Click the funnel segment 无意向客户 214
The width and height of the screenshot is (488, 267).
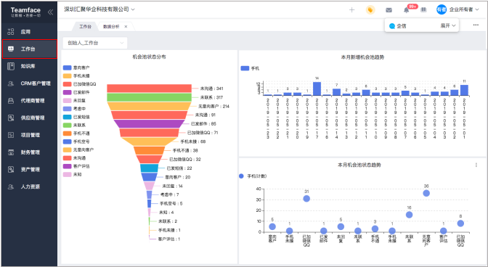point(149,107)
